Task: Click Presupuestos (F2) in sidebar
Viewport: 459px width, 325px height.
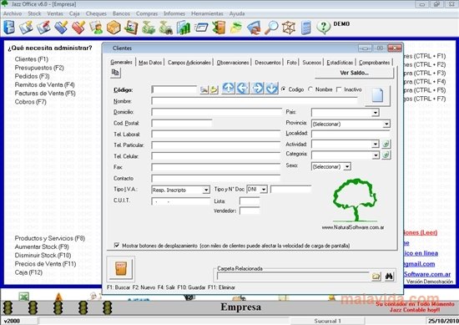Action: point(39,68)
